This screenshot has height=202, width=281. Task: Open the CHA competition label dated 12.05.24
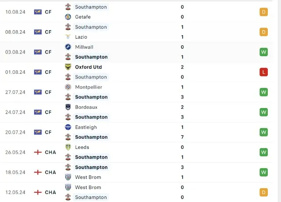pyautogui.click(x=50, y=192)
